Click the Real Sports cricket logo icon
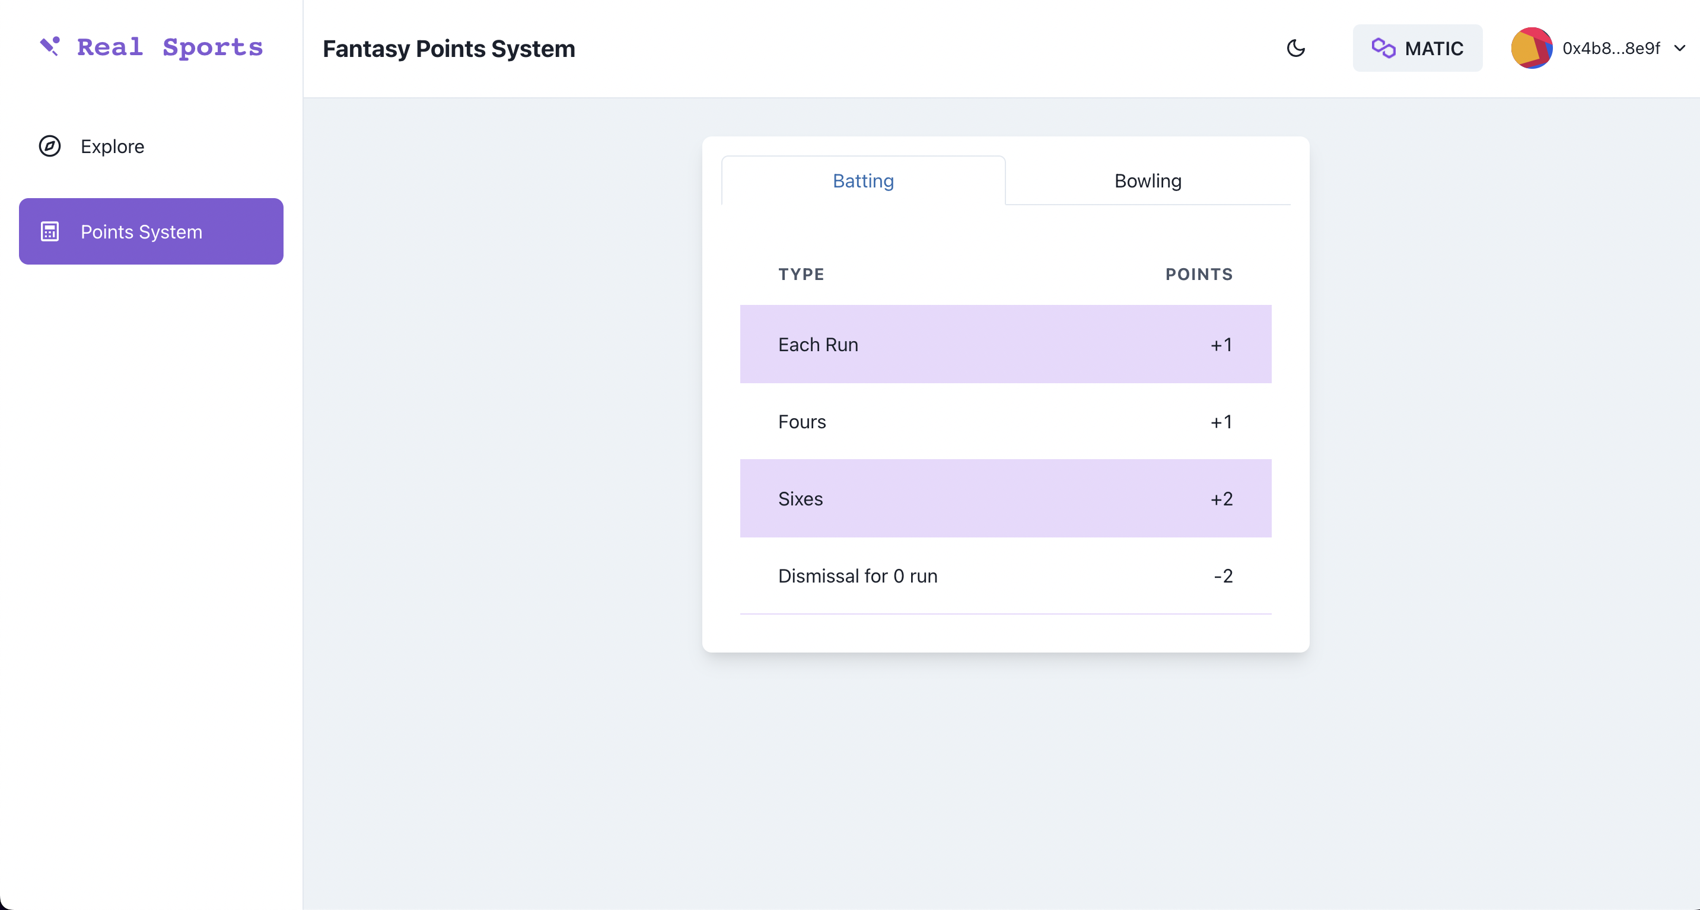1700x910 pixels. [50, 47]
